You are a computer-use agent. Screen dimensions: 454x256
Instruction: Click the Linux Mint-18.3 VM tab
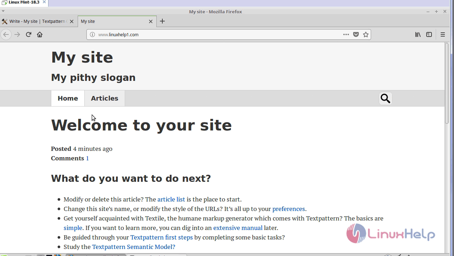coord(24,2)
